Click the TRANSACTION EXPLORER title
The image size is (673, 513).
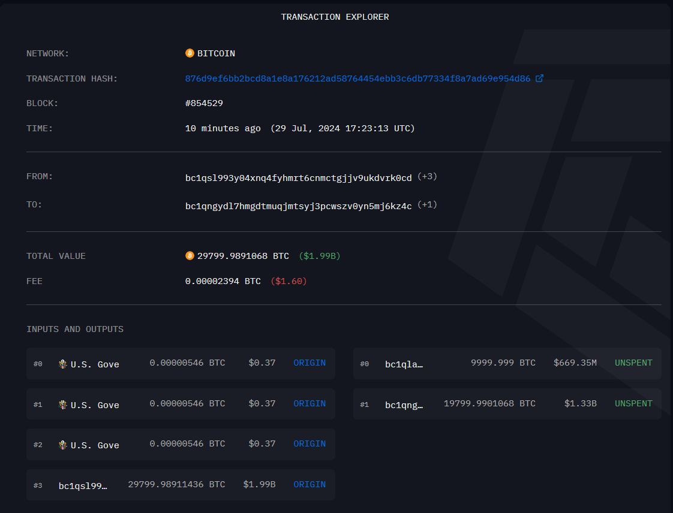[x=335, y=17]
